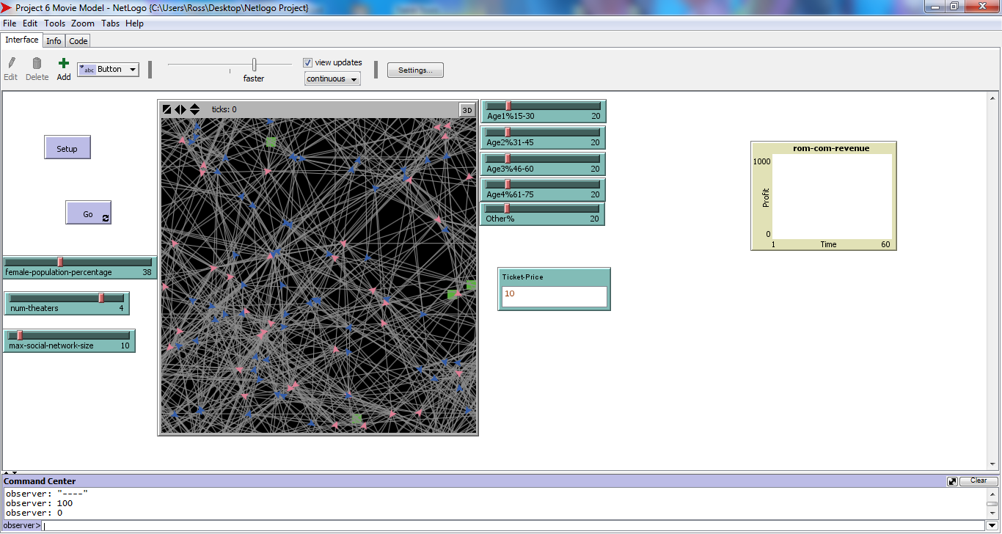Open the Button widget type dropdown
1002x534 pixels.
point(109,70)
